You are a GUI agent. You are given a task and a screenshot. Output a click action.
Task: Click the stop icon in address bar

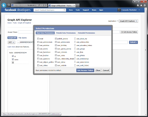[x=46, y=5]
